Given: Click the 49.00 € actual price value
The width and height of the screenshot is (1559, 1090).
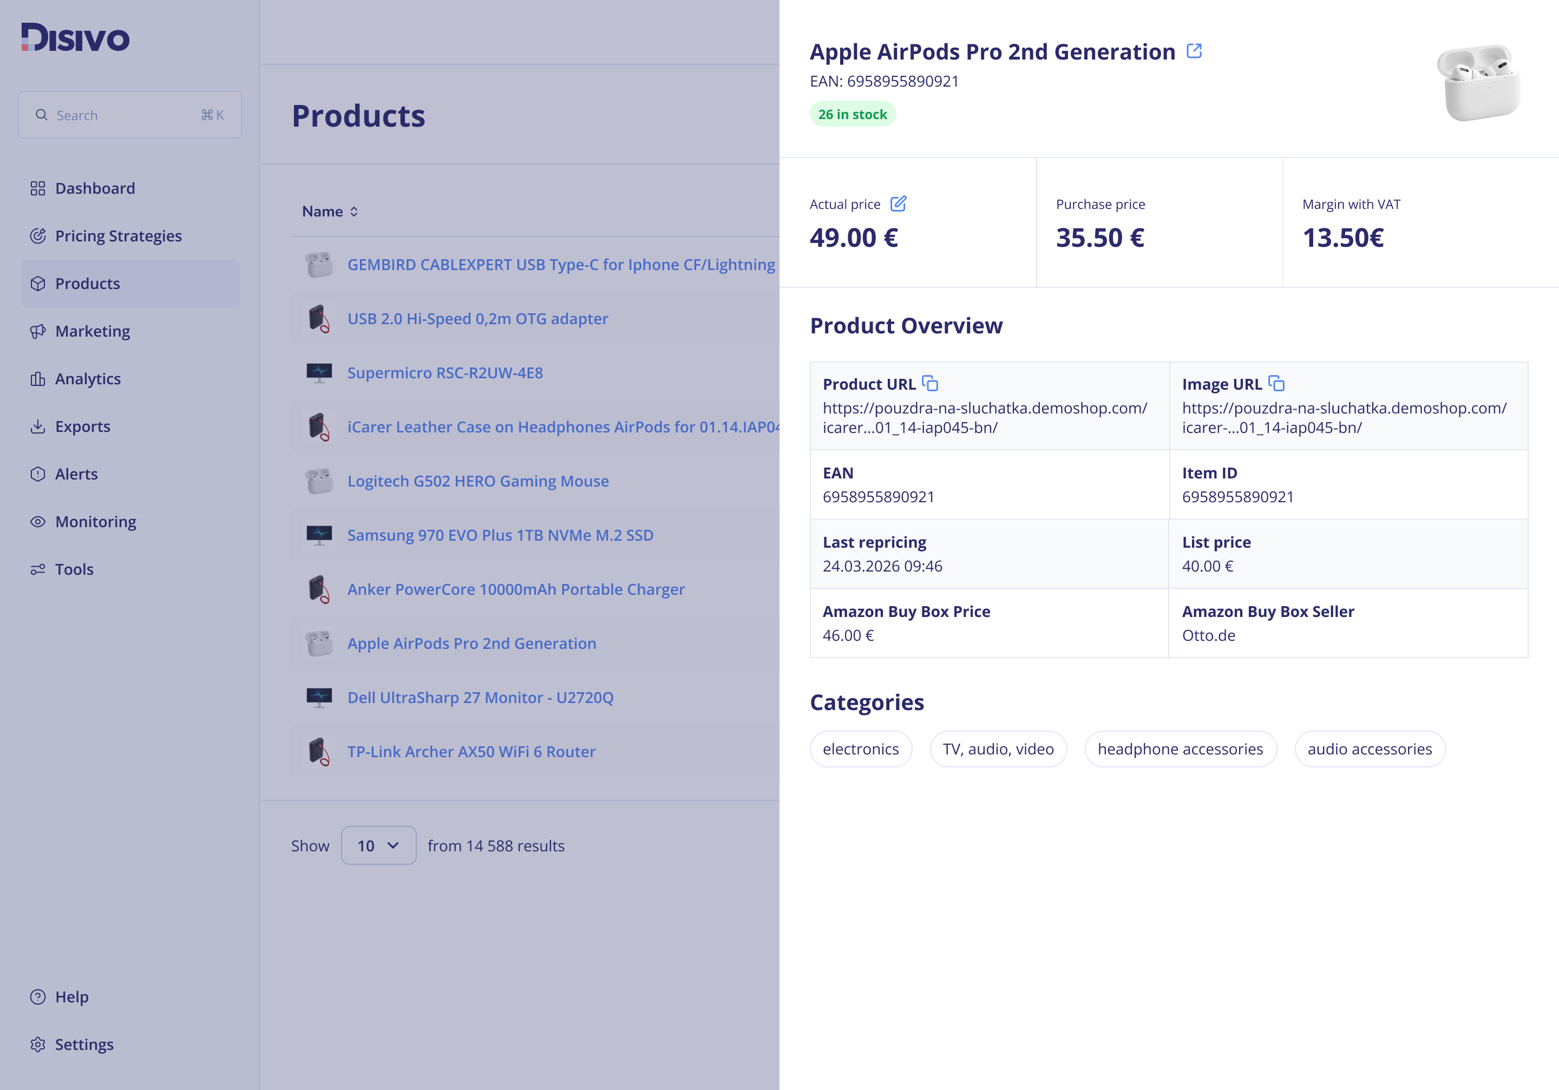Looking at the screenshot, I should pyautogui.click(x=854, y=238).
